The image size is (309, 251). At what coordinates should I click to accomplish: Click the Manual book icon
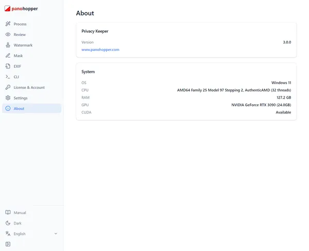coord(8,213)
